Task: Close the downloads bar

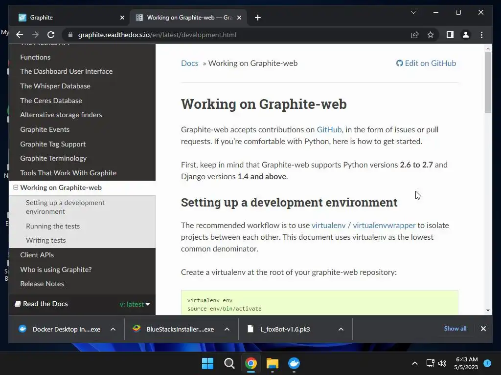Action: (483, 329)
